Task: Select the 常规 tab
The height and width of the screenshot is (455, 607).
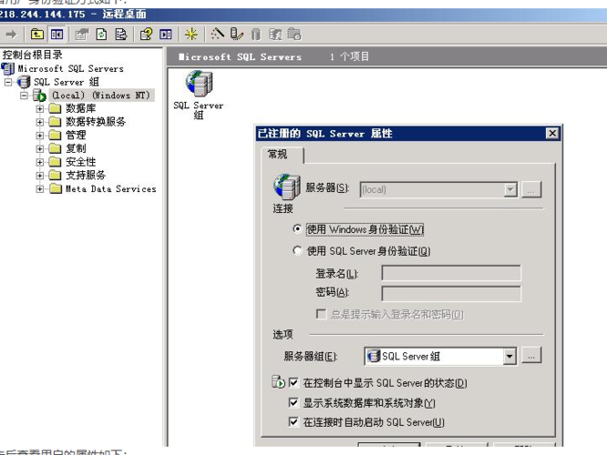Action: click(x=283, y=155)
